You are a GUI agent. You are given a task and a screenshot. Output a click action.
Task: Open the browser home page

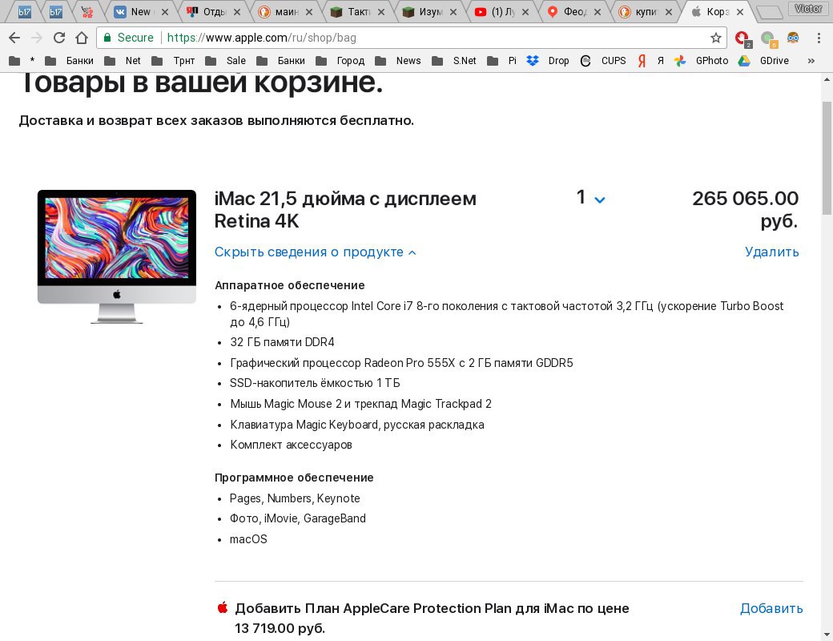click(81, 38)
